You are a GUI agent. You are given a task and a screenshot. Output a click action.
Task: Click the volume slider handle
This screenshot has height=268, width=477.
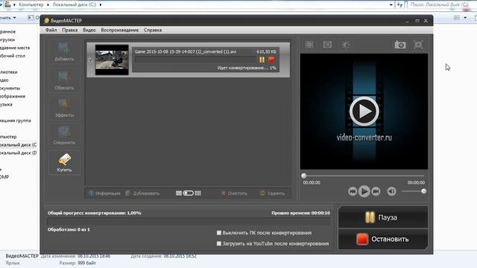click(423, 191)
